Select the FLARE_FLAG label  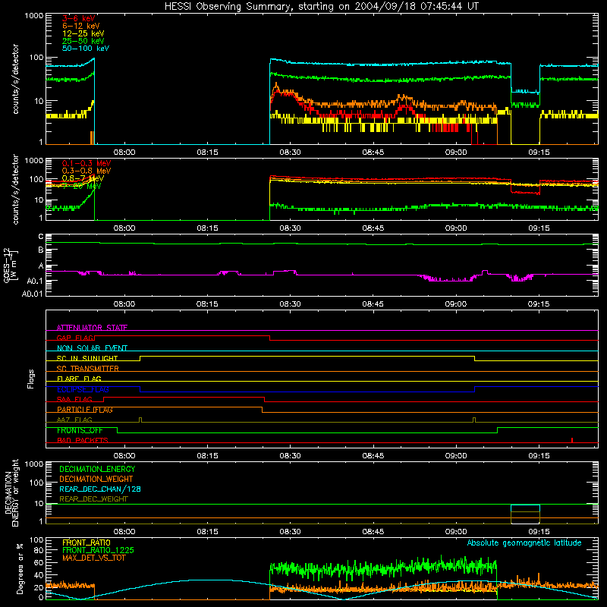(79, 379)
